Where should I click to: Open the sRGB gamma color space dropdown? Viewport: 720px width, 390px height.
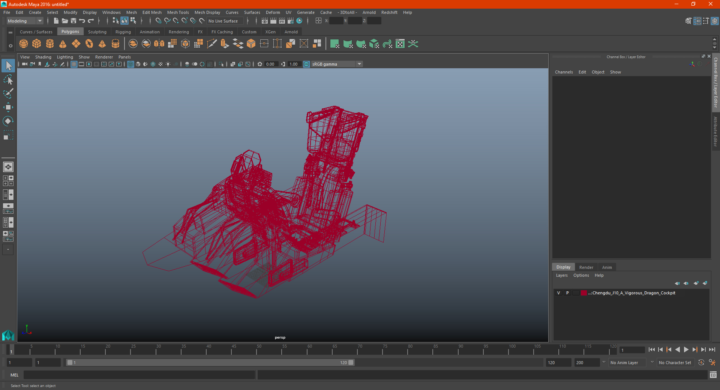click(337, 64)
